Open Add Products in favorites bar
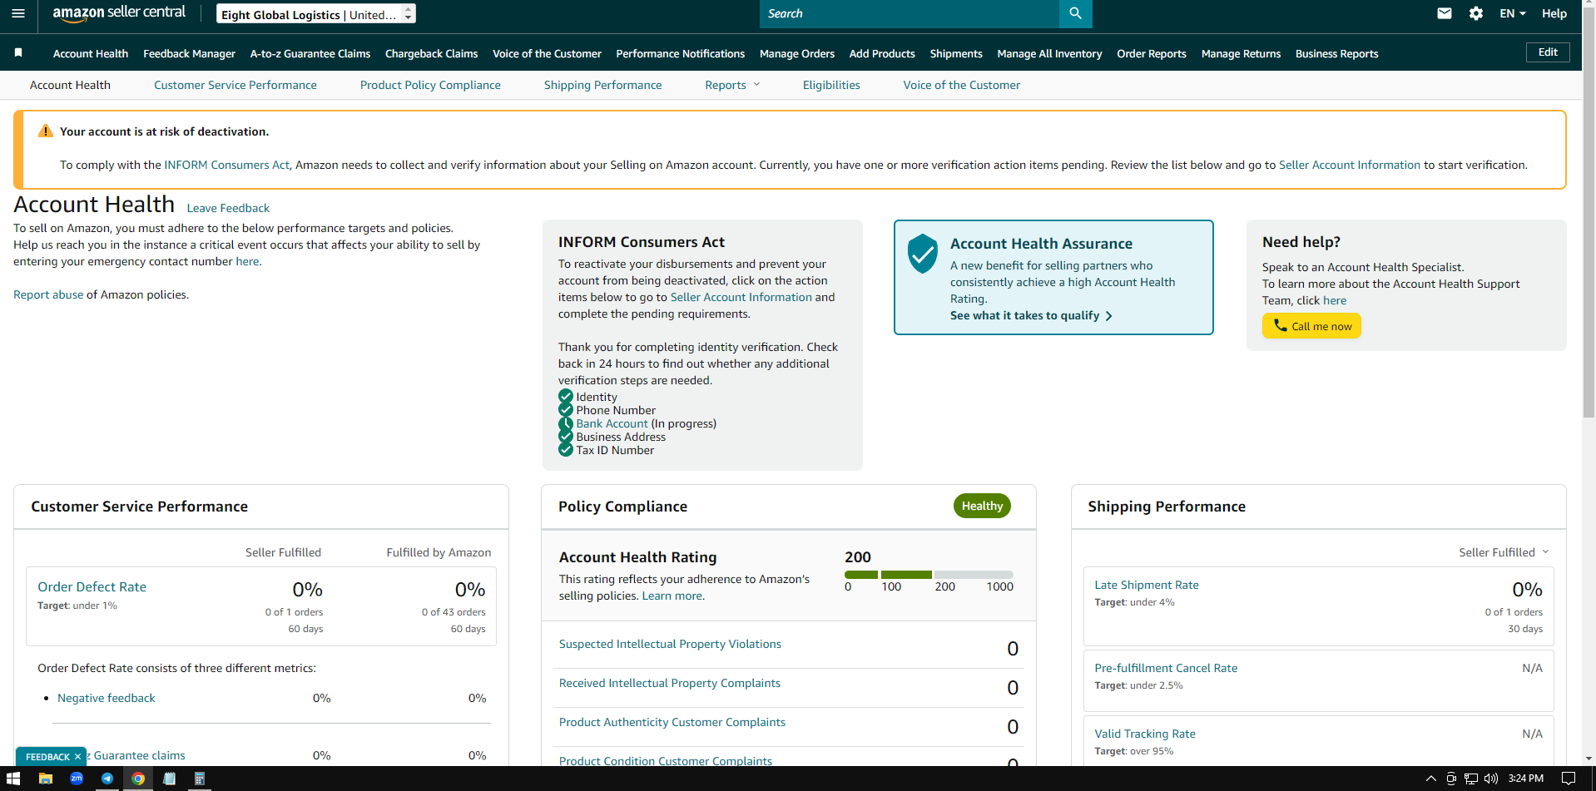The image size is (1596, 791). (x=882, y=53)
